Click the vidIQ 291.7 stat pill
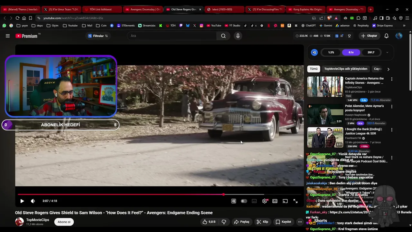 (x=371, y=52)
